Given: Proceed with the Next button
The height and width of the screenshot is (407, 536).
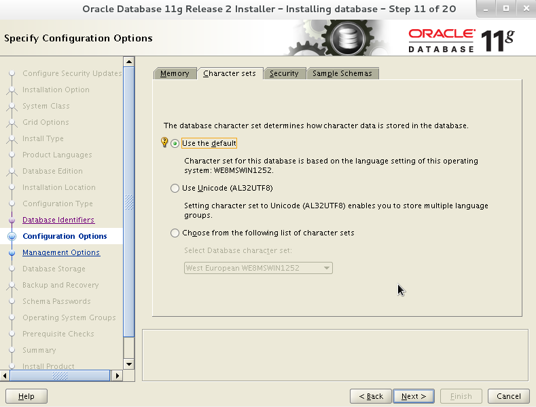Looking at the screenshot, I should click(414, 396).
